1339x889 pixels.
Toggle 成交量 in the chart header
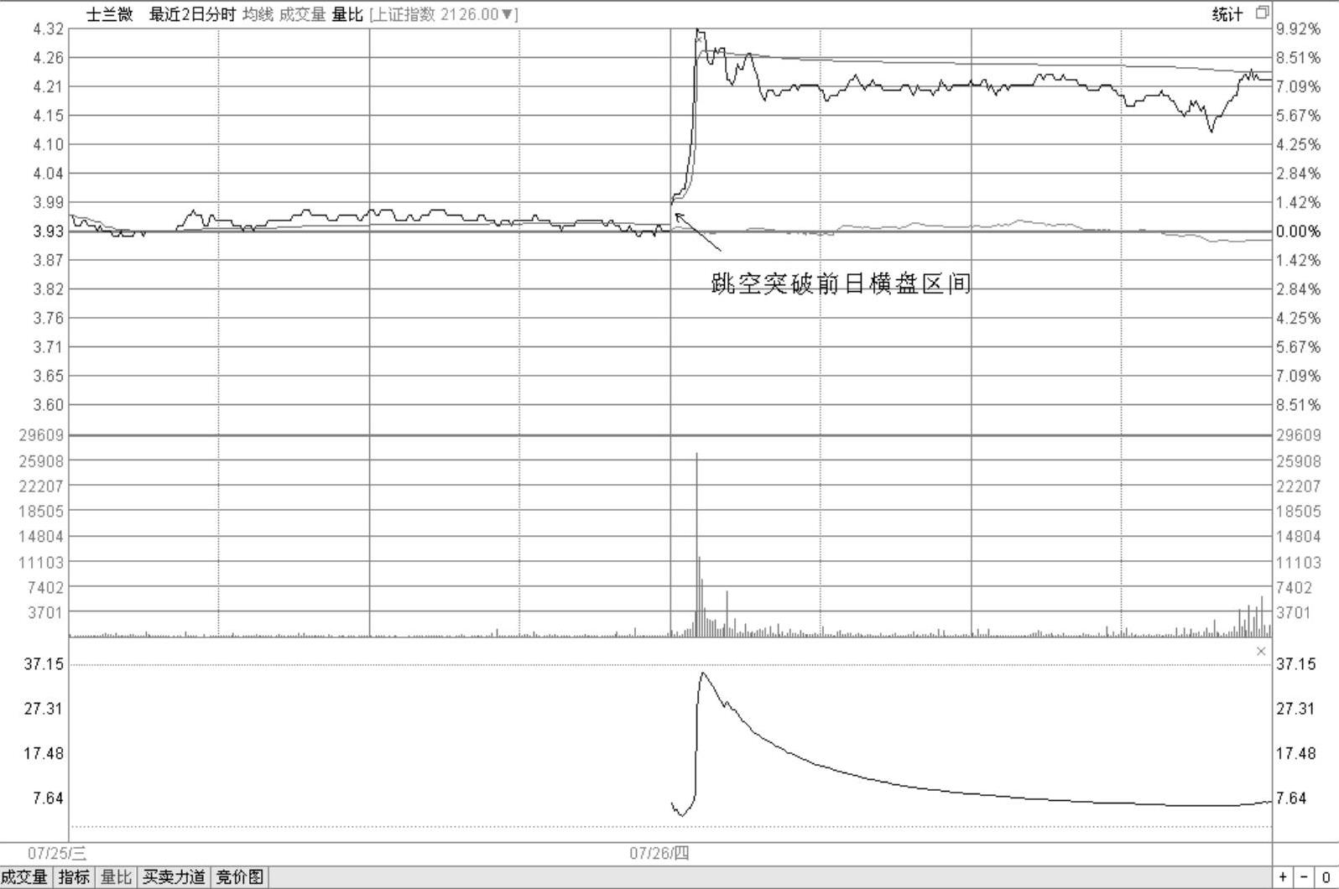click(302, 14)
